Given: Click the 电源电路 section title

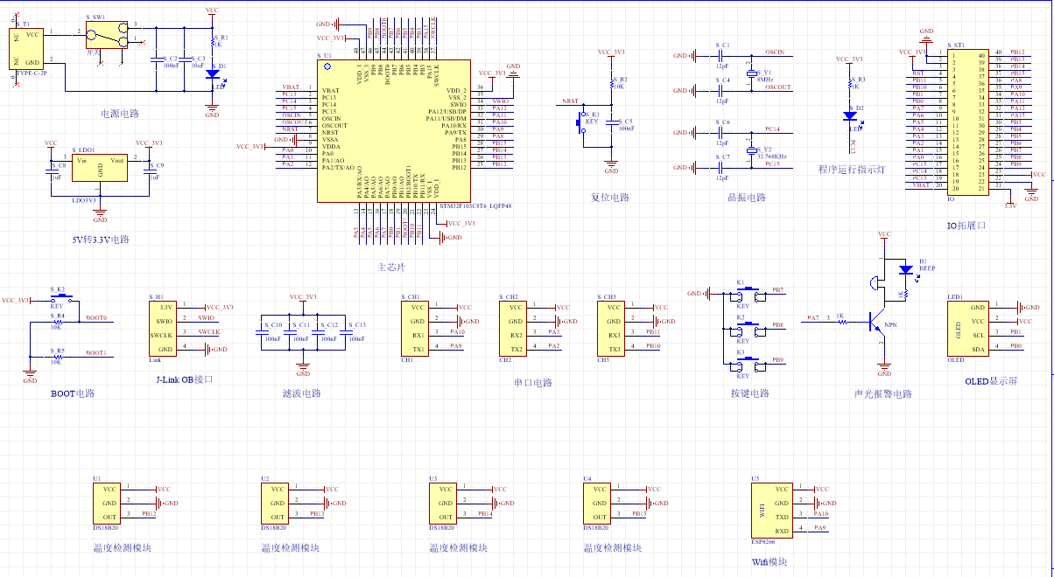Looking at the screenshot, I should pos(121,114).
